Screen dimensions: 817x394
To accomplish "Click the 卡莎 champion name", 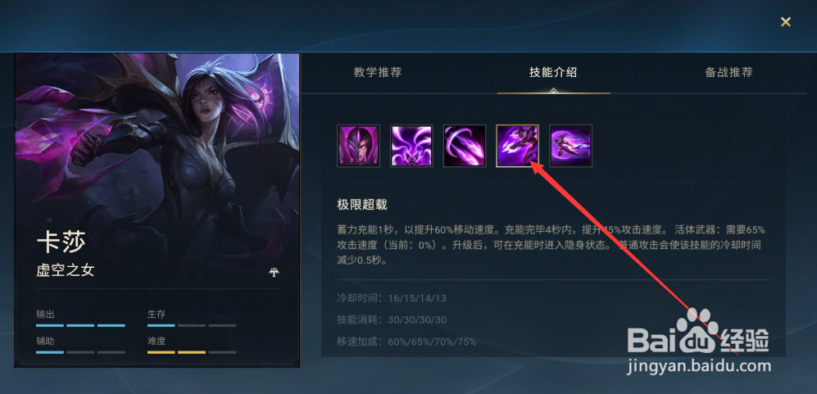I will (x=61, y=242).
